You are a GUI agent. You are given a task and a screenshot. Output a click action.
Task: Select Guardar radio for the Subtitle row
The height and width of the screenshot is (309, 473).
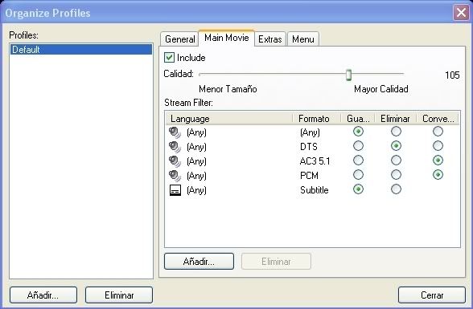358,189
